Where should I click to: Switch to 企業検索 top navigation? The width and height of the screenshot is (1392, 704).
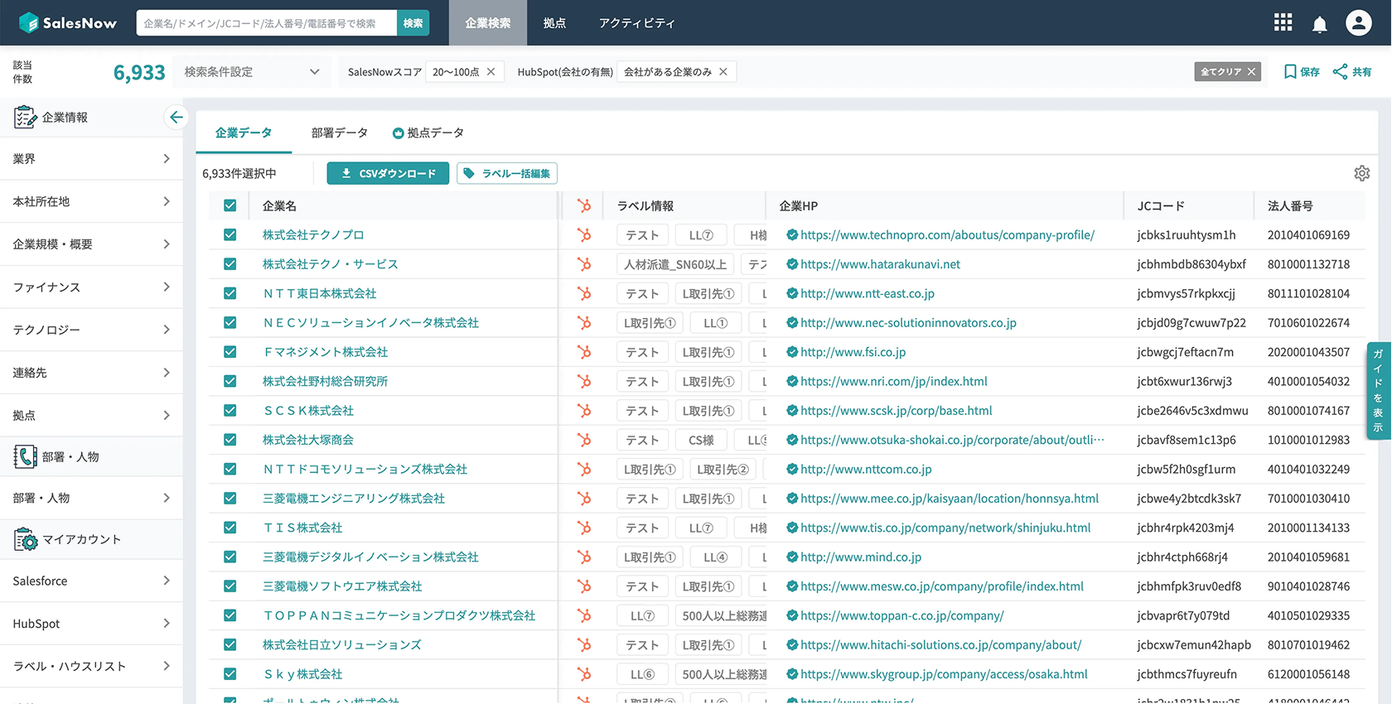(488, 23)
